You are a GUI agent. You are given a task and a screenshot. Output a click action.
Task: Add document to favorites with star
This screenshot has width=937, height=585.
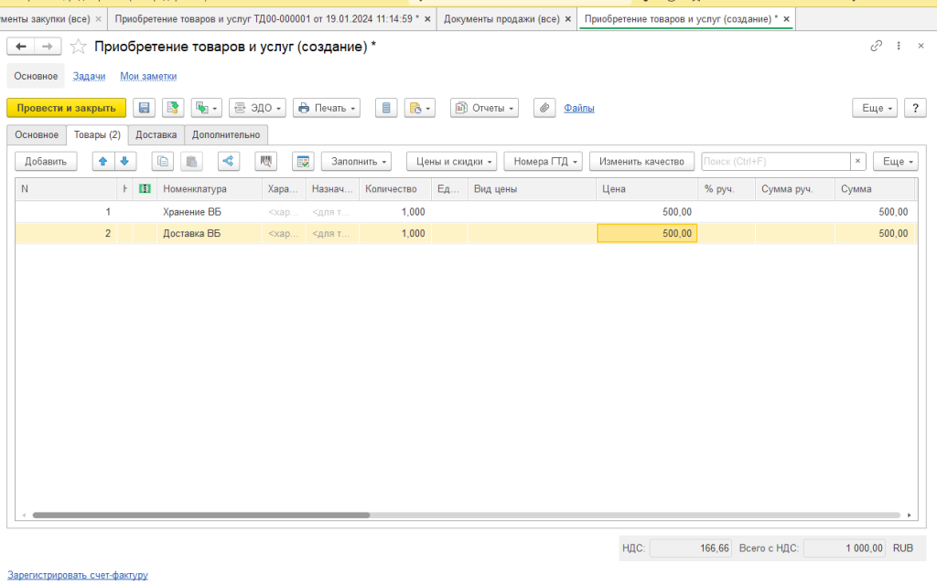(x=79, y=47)
